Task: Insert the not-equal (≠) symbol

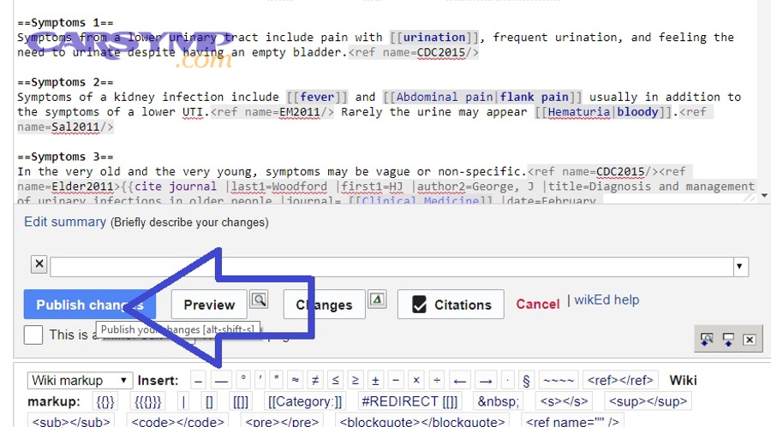Action: tap(315, 380)
